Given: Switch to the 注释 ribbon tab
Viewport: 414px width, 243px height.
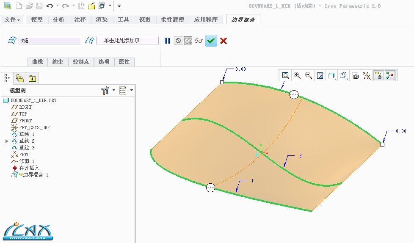Looking at the screenshot, I should point(80,20).
